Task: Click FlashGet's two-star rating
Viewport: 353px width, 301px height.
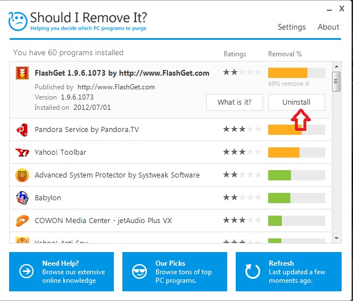Action: pyautogui.click(x=242, y=72)
